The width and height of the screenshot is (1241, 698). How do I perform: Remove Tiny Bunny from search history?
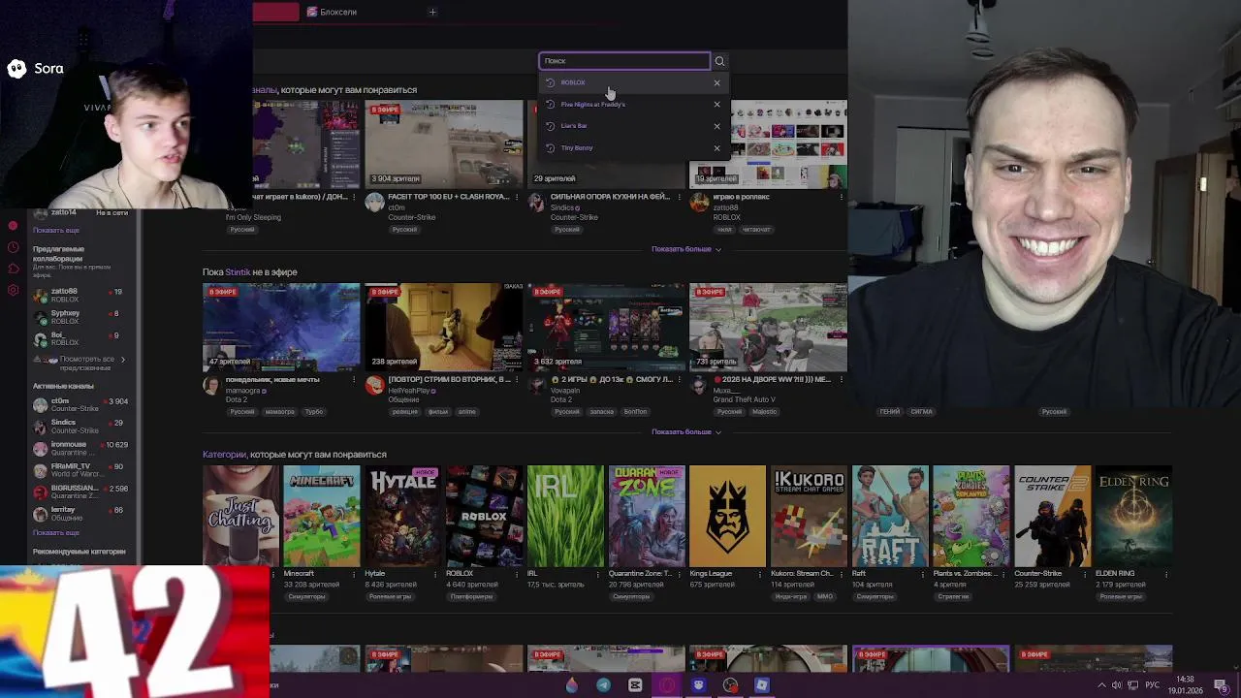click(716, 148)
